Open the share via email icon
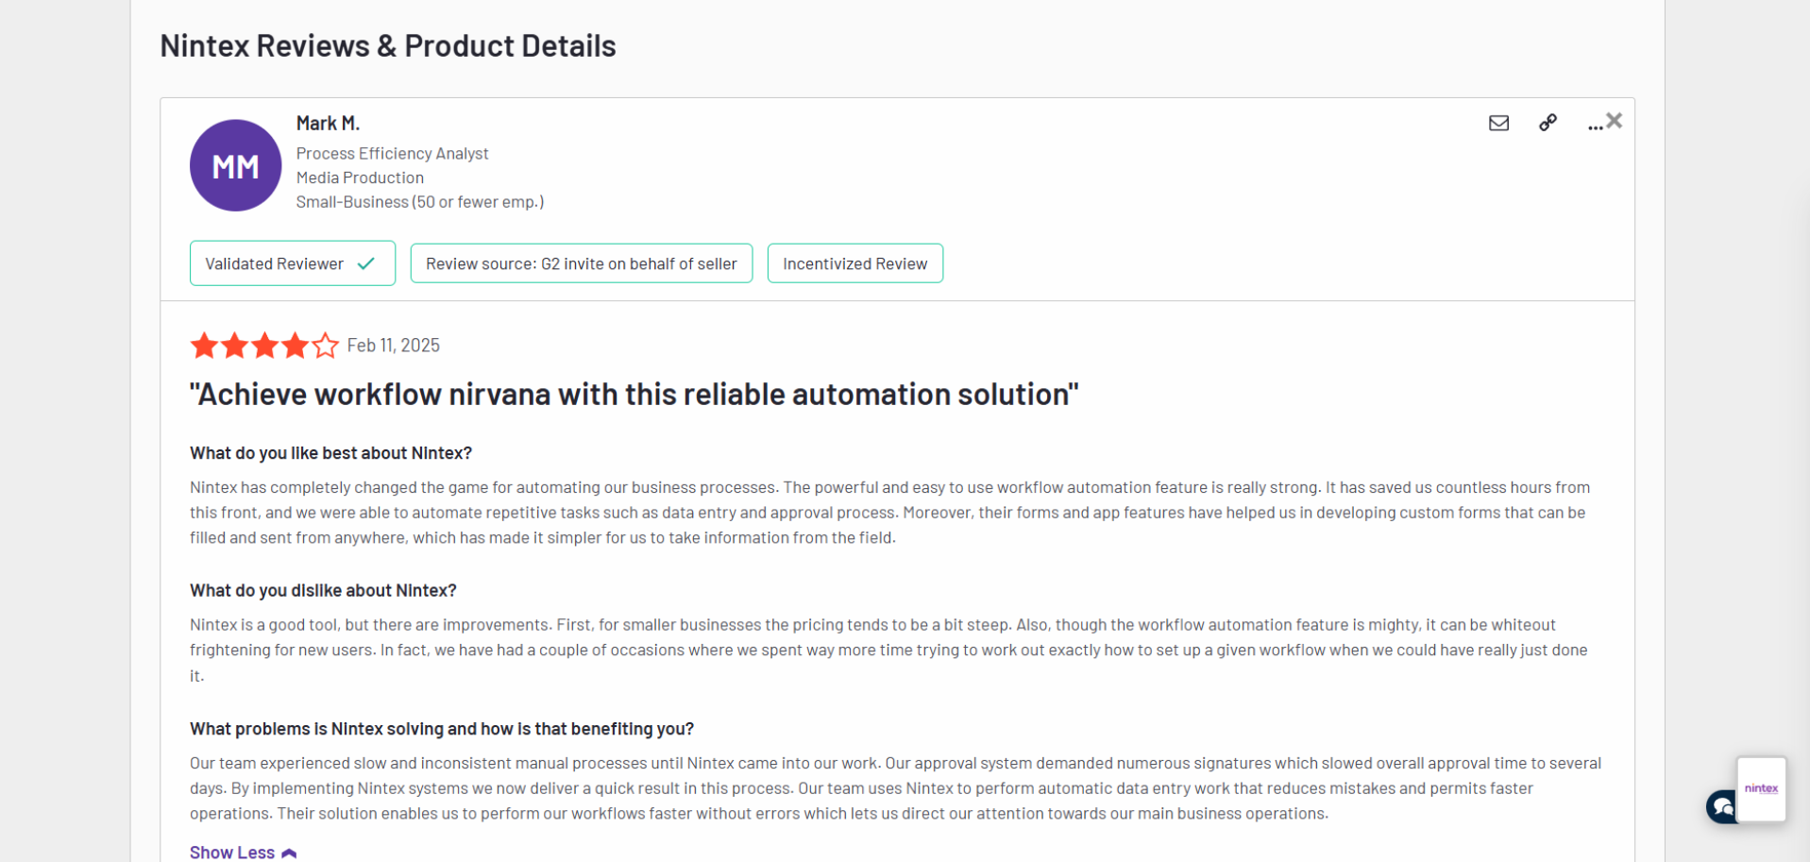The image size is (1810, 862). click(1498, 123)
